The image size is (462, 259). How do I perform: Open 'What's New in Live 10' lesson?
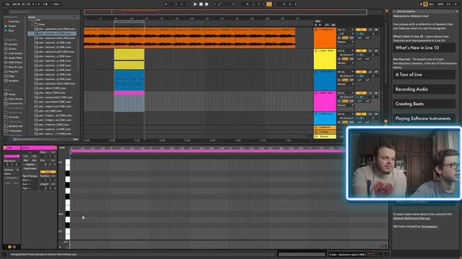click(424, 48)
